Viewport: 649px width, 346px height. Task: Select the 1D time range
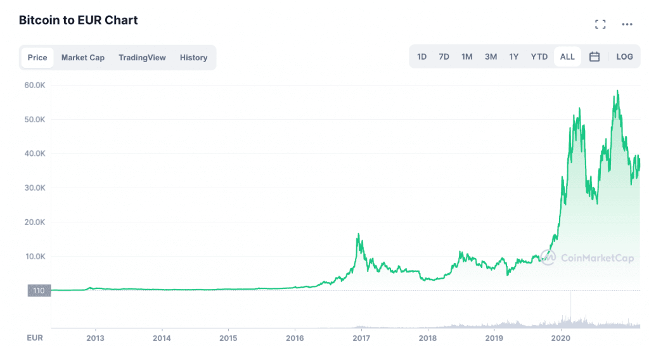(421, 56)
